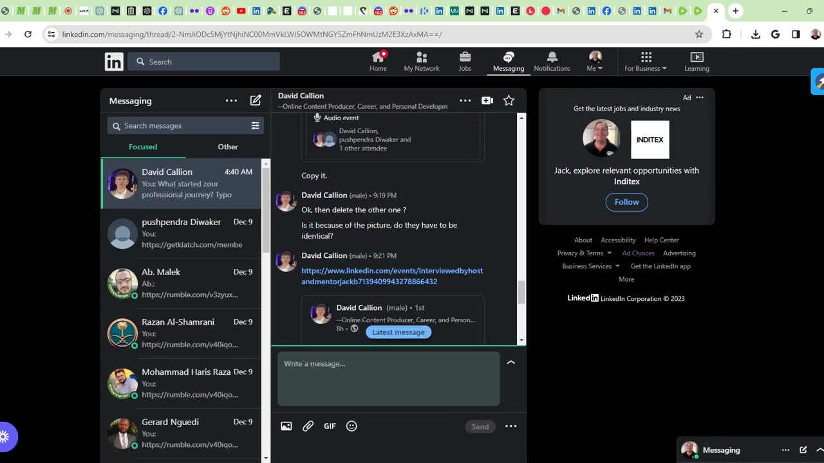Image resolution: width=824 pixels, height=463 pixels.
Task: Open message filter options icon
Action: point(255,125)
